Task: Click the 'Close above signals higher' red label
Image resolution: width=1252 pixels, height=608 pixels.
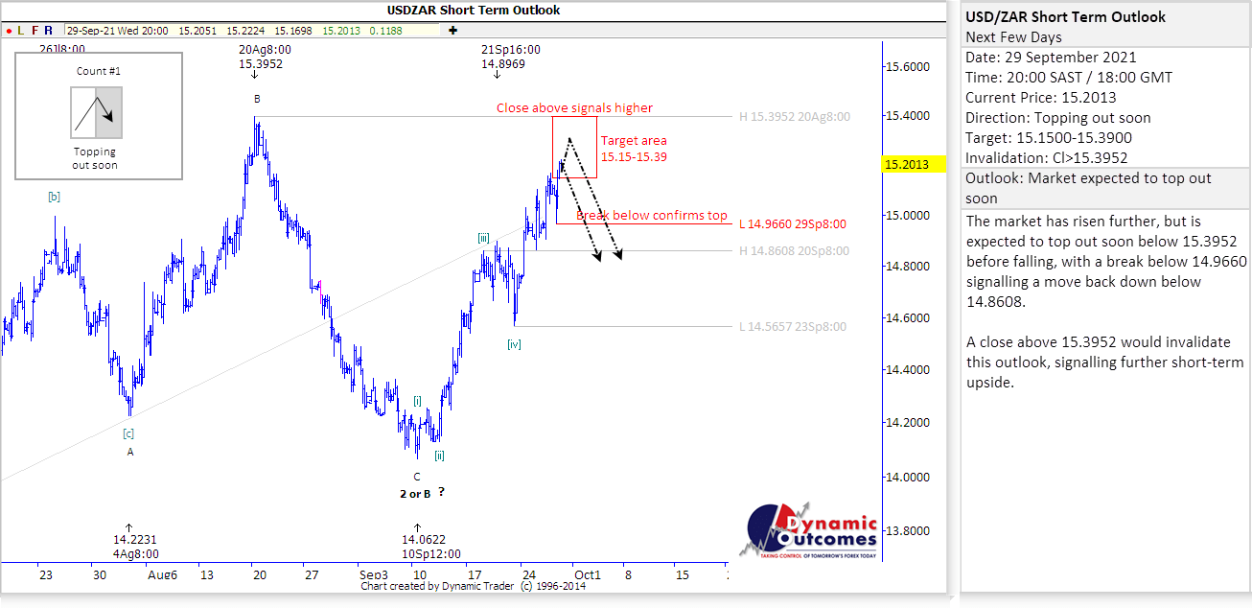Action: 574,108
